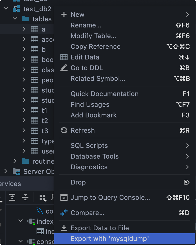The height and width of the screenshot is (245, 196).
Task: Click the blue Compare arrows icon
Action: click(64, 213)
